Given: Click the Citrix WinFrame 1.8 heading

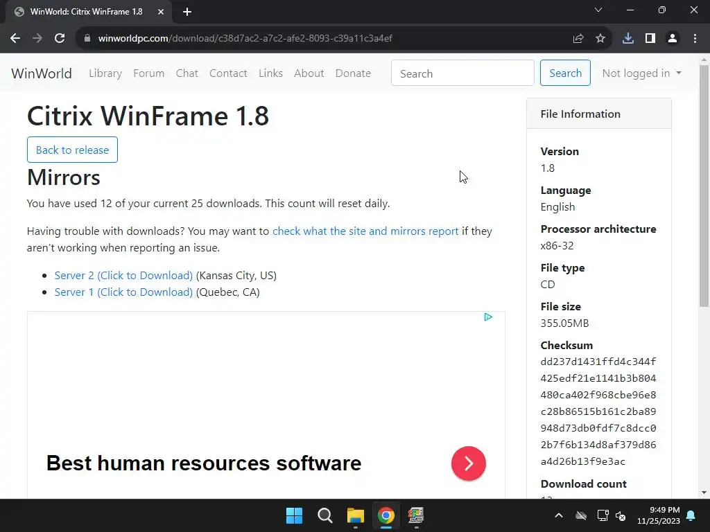Looking at the screenshot, I should (148, 116).
